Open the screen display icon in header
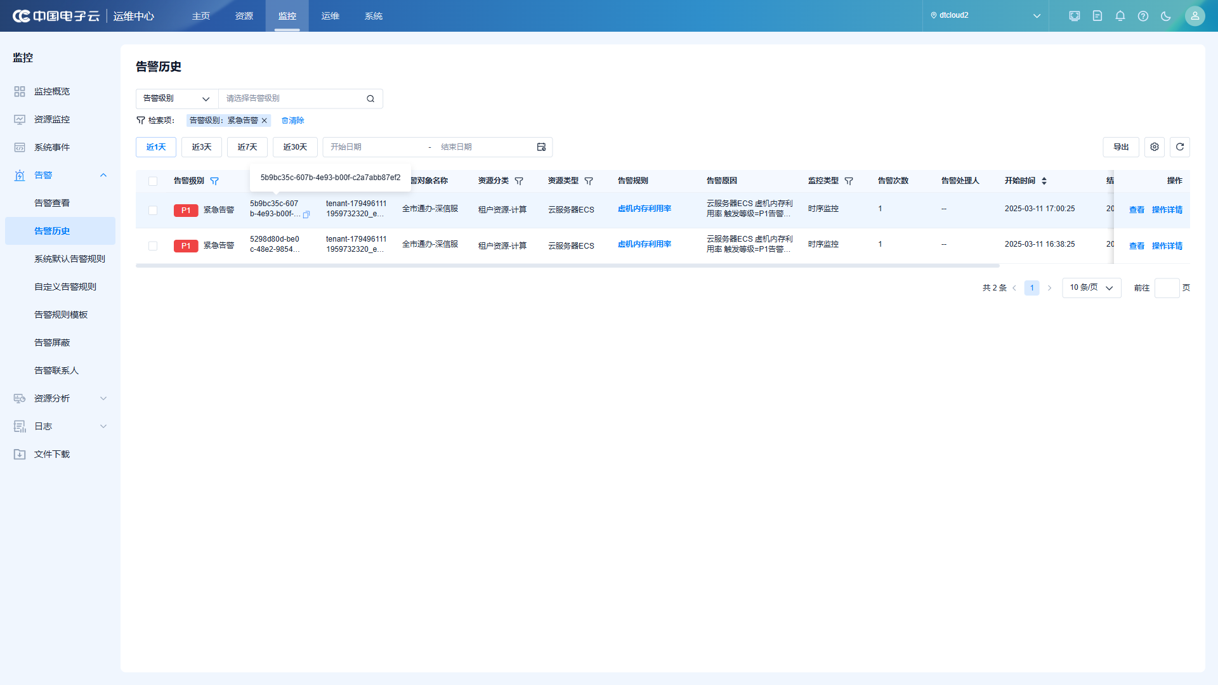Image resolution: width=1218 pixels, height=685 pixels. (1074, 16)
